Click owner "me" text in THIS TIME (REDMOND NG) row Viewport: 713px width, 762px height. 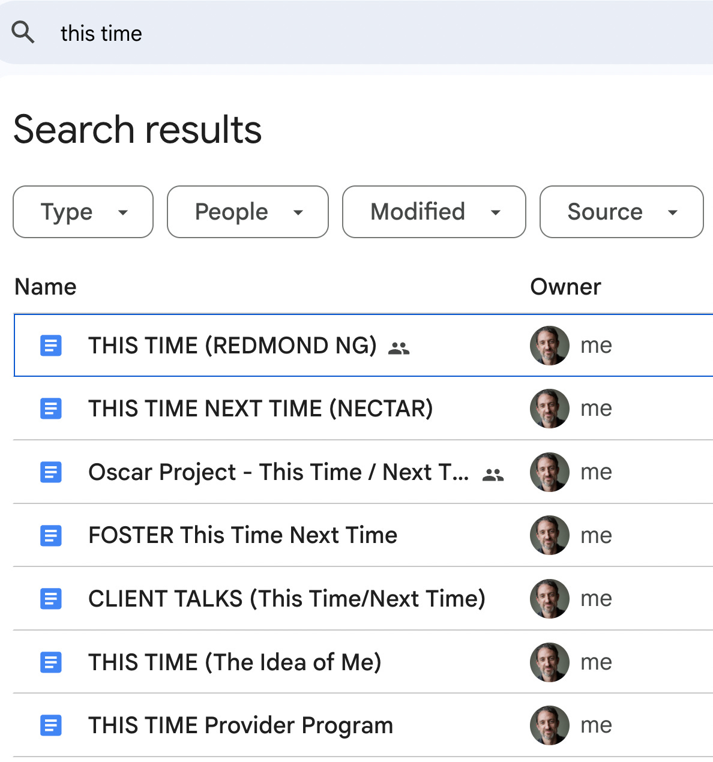597,346
